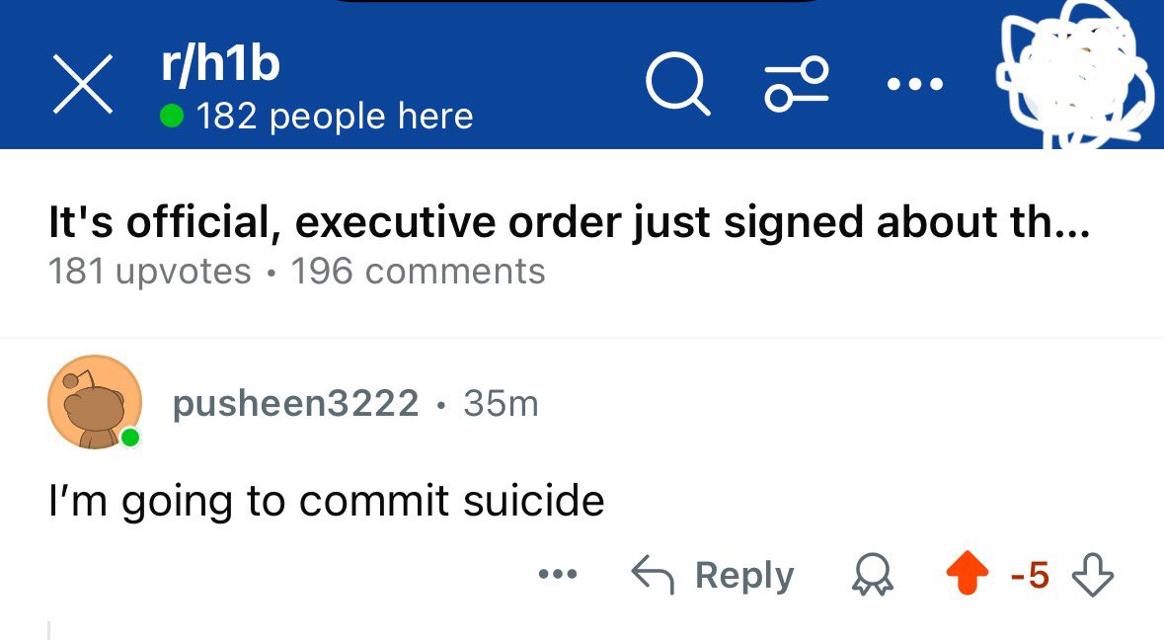Tap the -5 comment score
The height and width of the screenshot is (640, 1164).
[1031, 575]
